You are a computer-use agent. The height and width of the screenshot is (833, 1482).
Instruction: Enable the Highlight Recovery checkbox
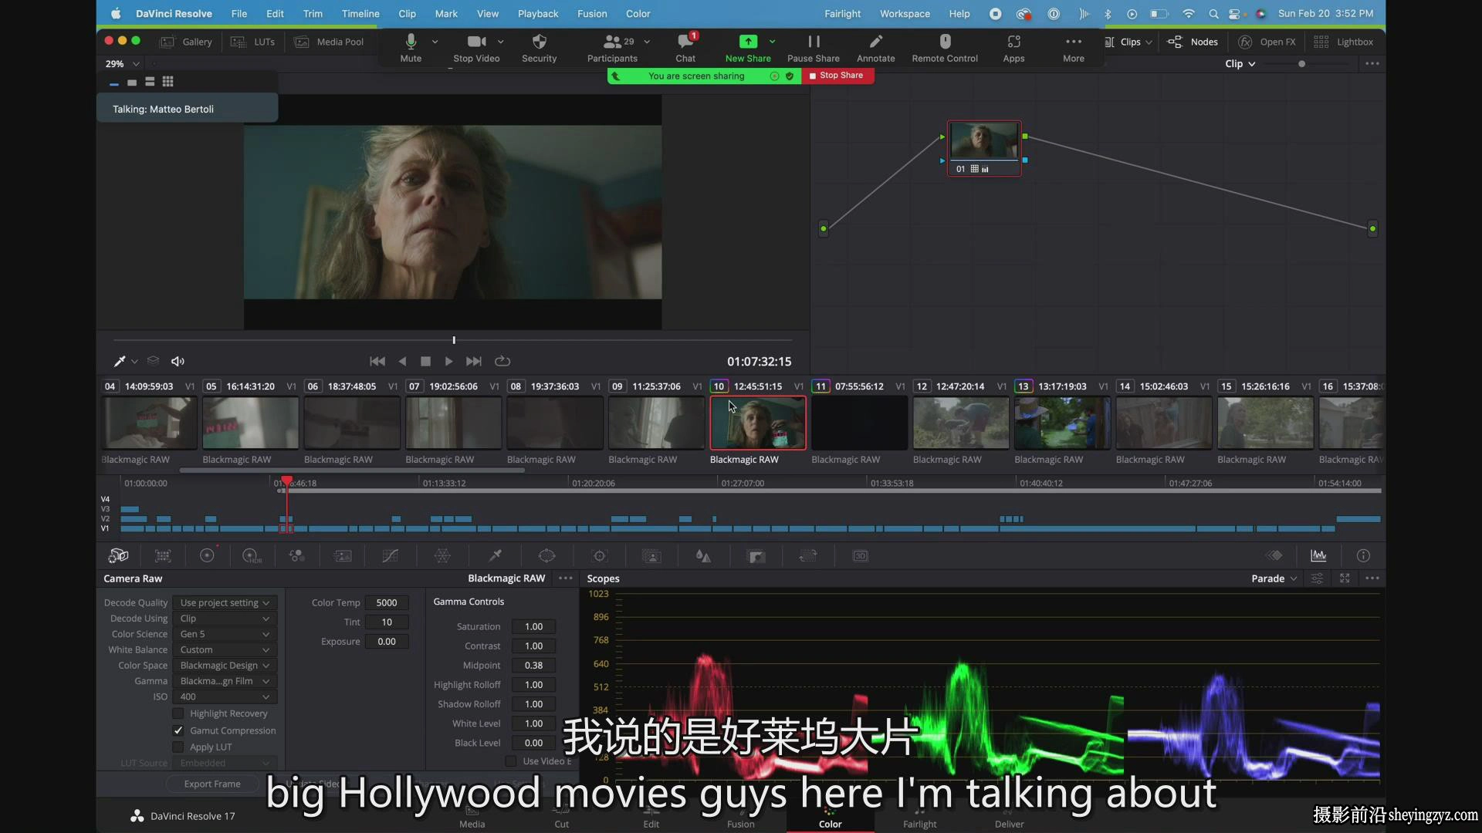(x=178, y=713)
